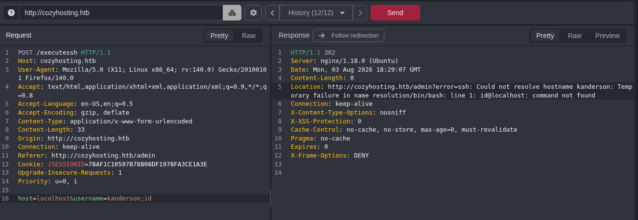Click the help question mark icon

[x=11, y=13]
